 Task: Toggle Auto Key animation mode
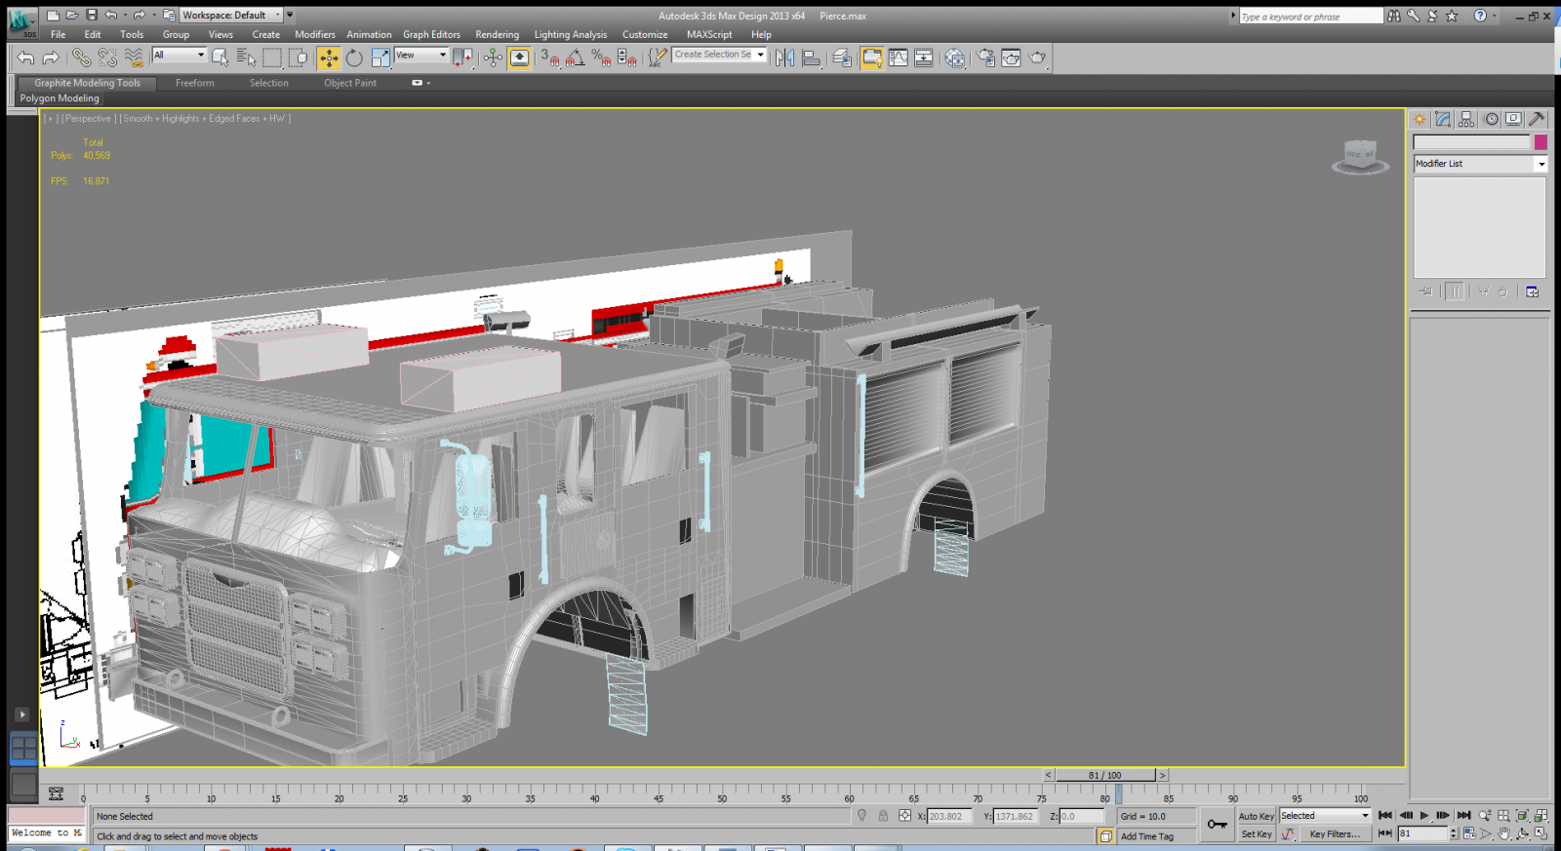tap(1256, 816)
